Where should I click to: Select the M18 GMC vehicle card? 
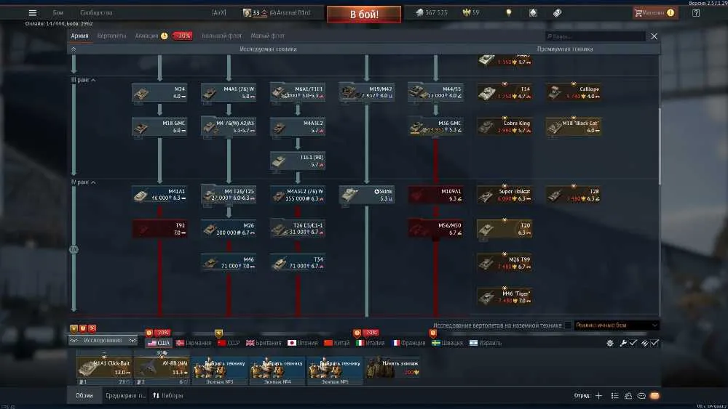tap(159, 127)
